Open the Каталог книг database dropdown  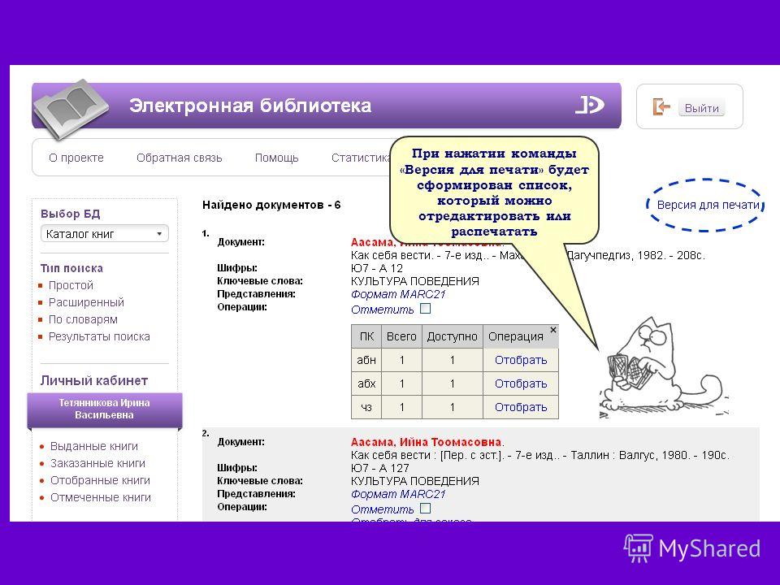point(105,234)
